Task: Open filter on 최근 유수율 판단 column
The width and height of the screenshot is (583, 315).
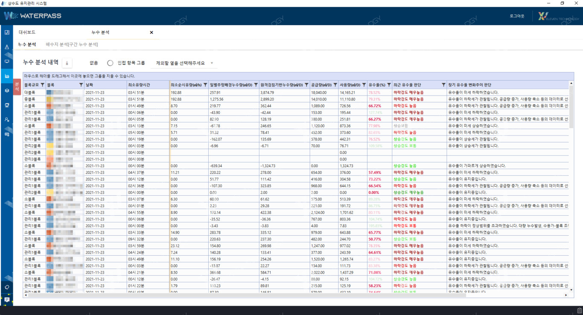Action: (x=443, y=85)
